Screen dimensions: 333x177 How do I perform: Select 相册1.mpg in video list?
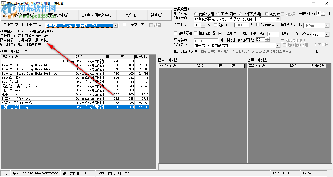tap(75, 94)
